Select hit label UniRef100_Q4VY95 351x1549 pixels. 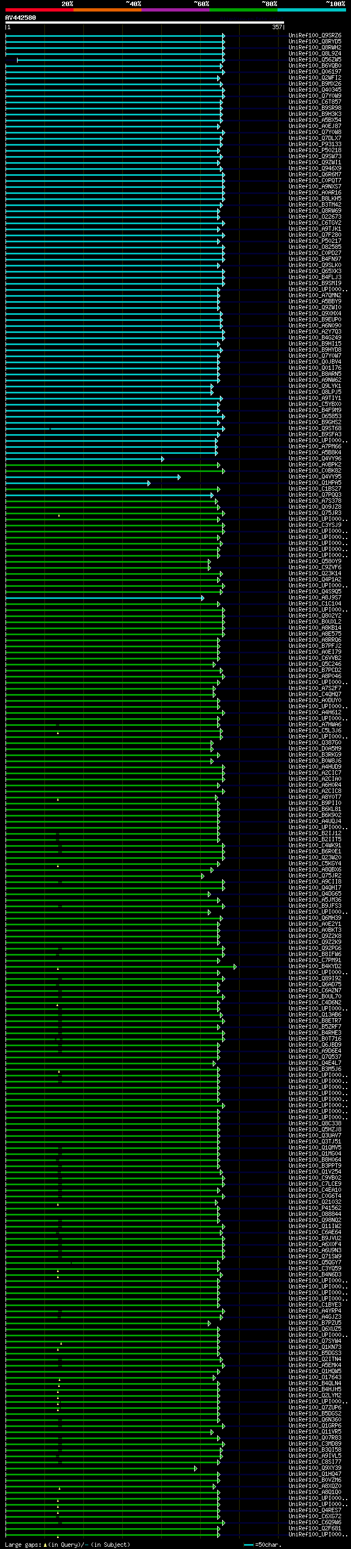(315, 477)
